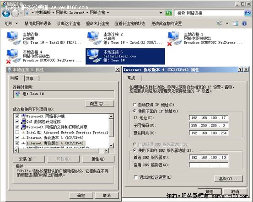This screenshot has width=253, height=202.
Task: Open 高级(V)... settings button
Action: click(x=228, y=179)
